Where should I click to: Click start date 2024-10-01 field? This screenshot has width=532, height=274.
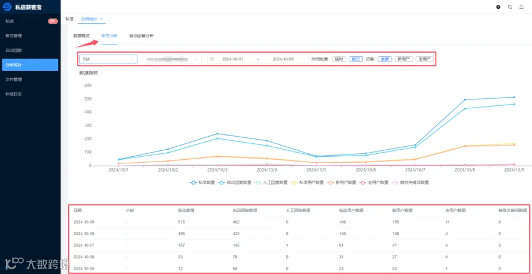(x=233, y=59)
